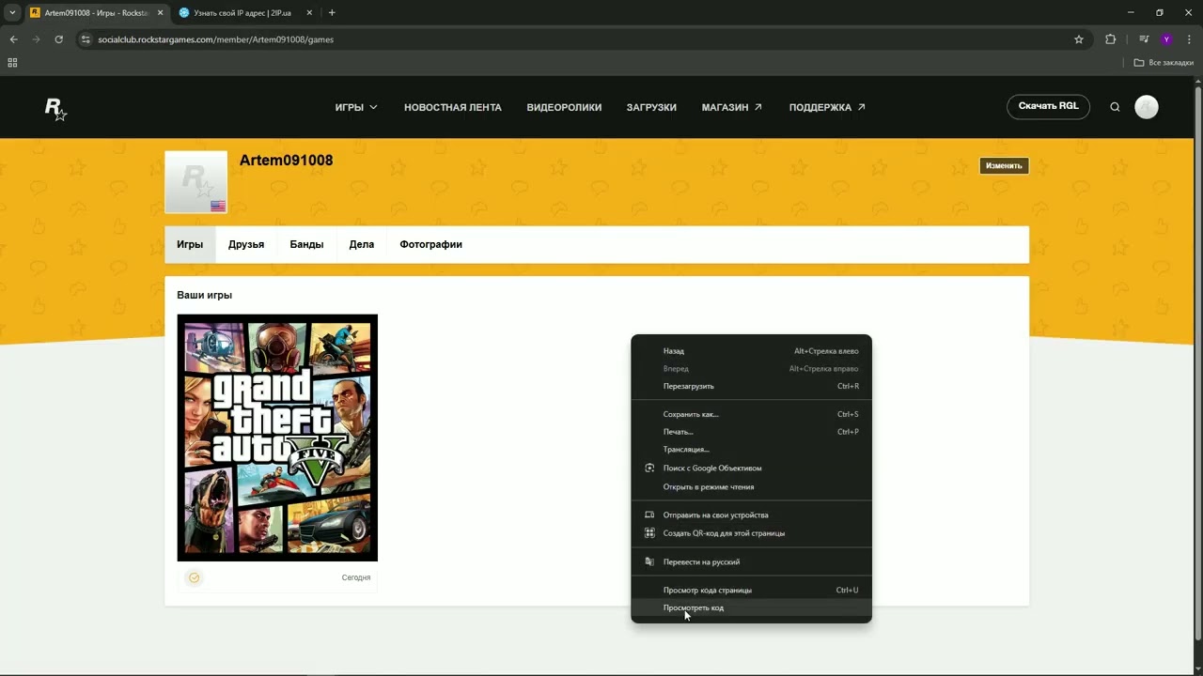Viewport: 1203px width, 676px height.
Task: Switch to the Дела tab
Action: (362, 244)
